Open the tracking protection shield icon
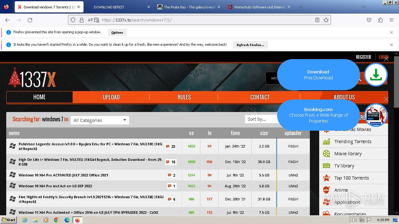Image resolution: width=399 pixels, height=224 pixels. (x=73, y=20)
